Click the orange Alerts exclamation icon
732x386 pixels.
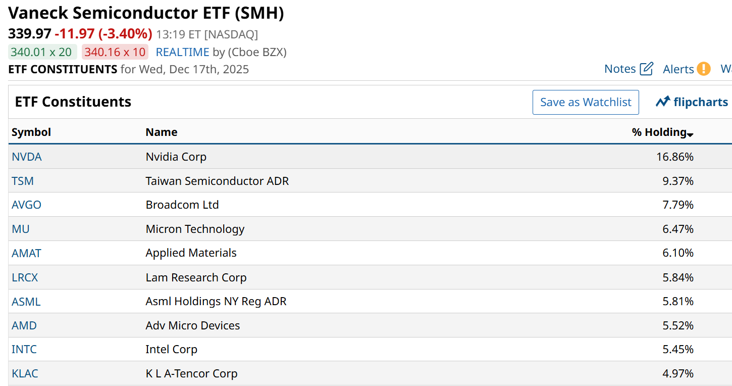coord(703,69)
